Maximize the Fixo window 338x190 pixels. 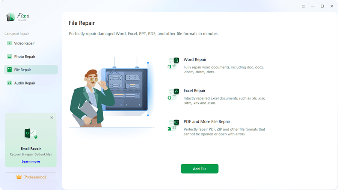point(322,6)
